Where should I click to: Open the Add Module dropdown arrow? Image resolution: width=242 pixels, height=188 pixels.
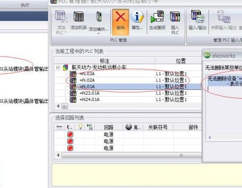[99, 34]
